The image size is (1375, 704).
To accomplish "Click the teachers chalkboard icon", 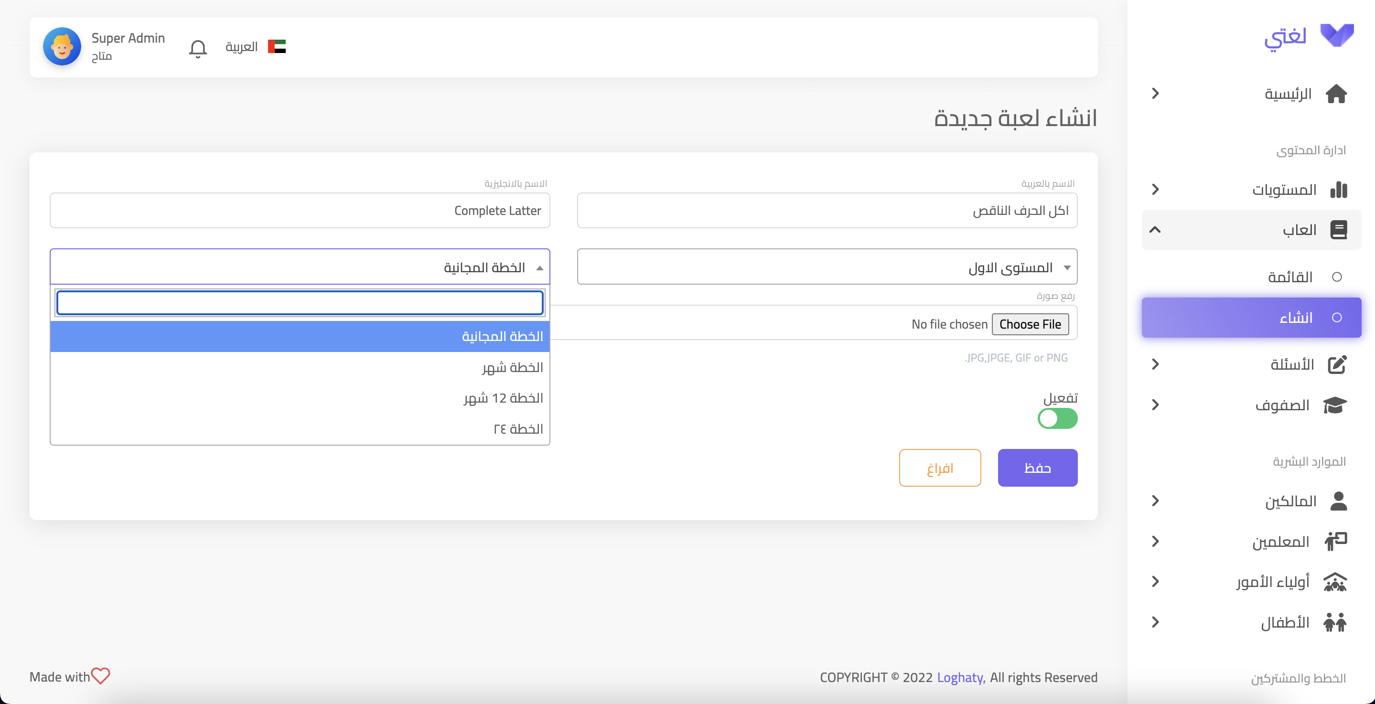I will pyautogui.click(x=1335, y=541).
